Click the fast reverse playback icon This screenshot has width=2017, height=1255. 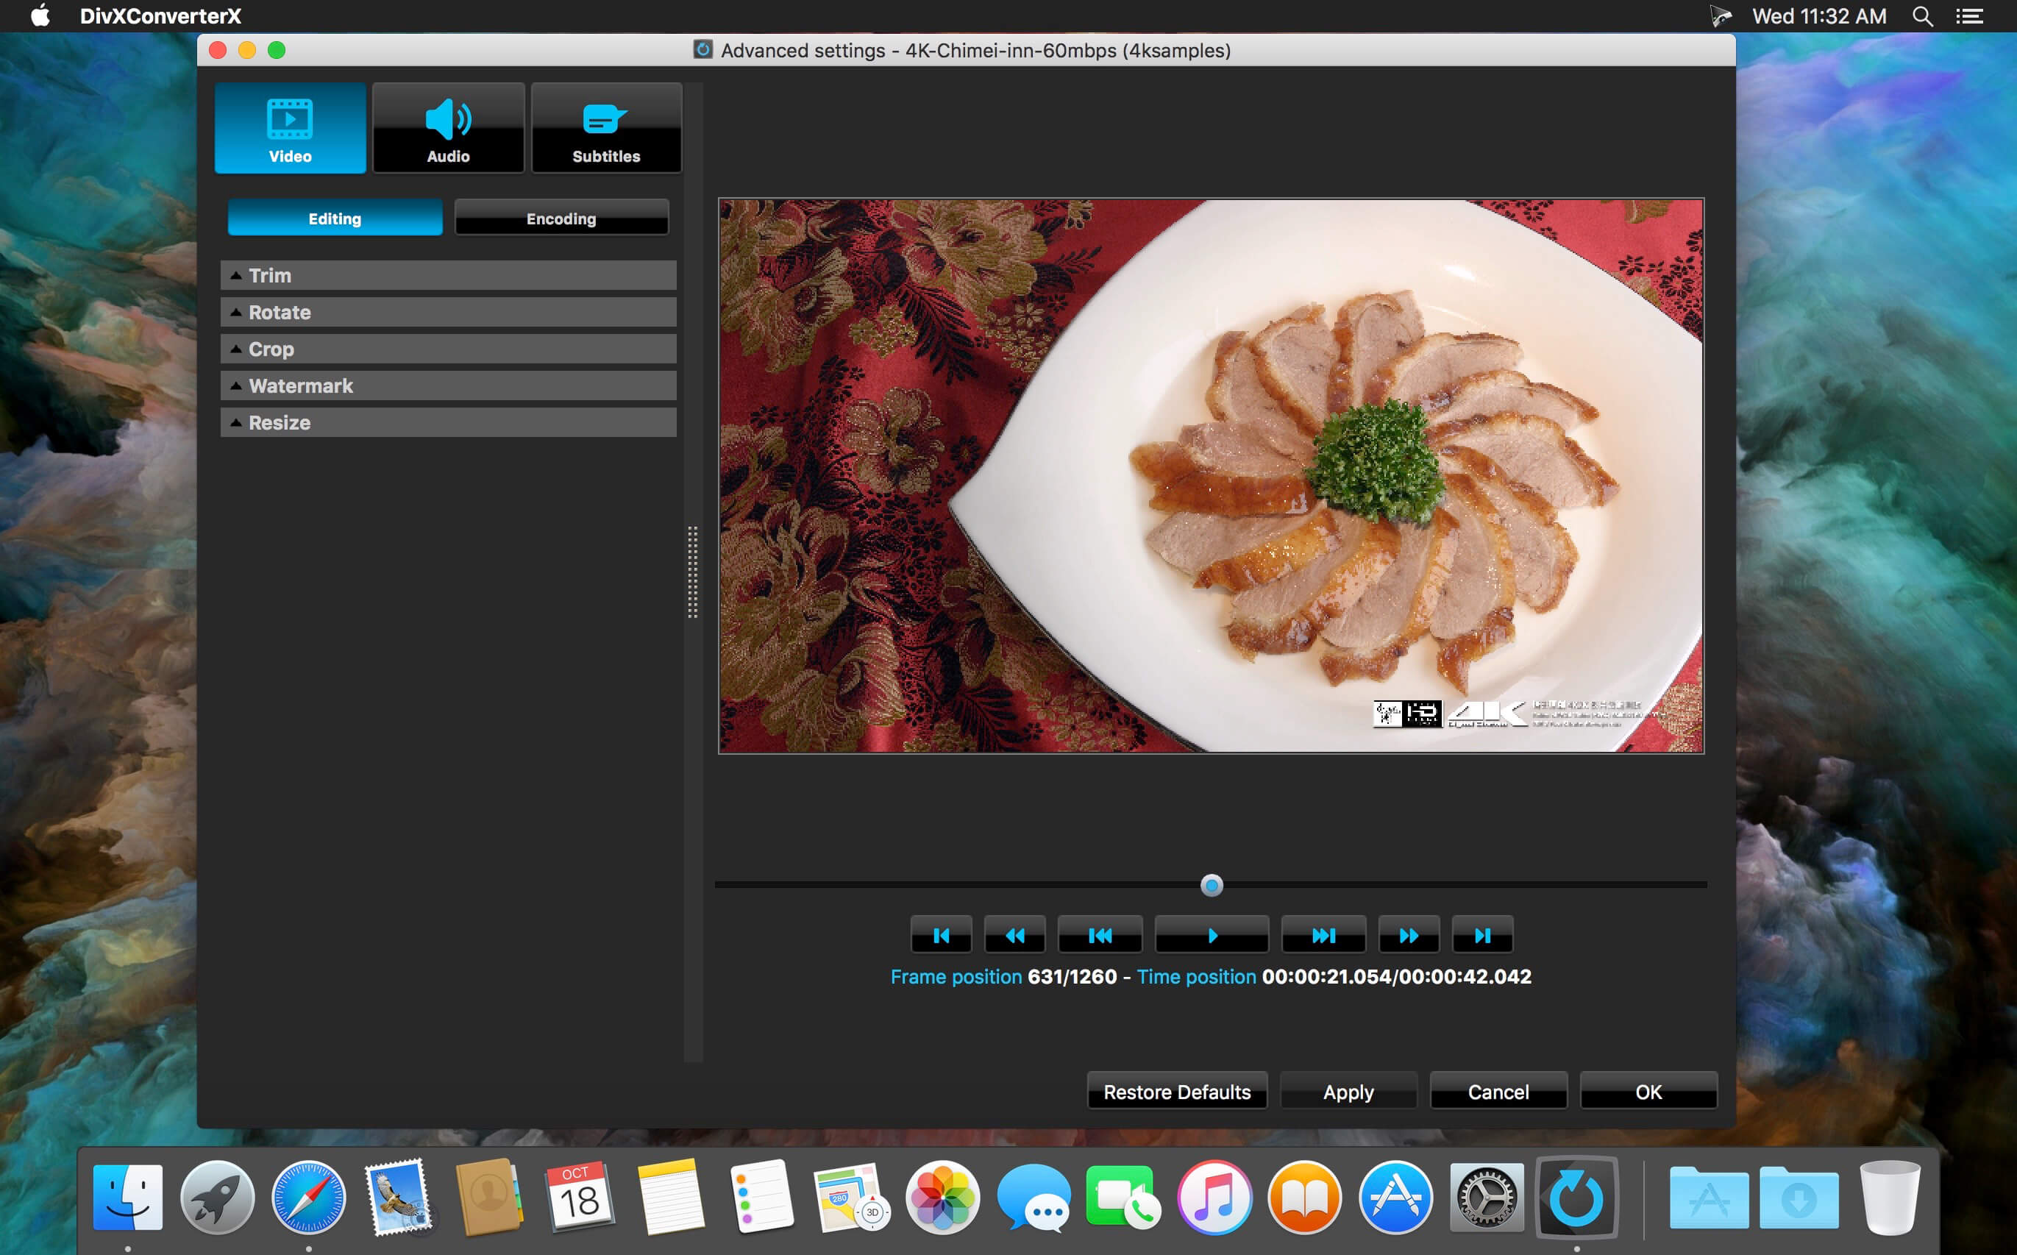pos(1017,936)
